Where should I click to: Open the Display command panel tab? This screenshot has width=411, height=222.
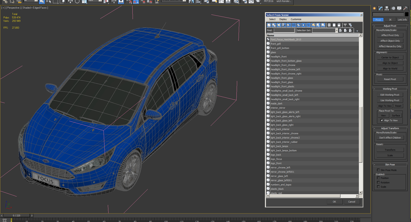(399, 8)
